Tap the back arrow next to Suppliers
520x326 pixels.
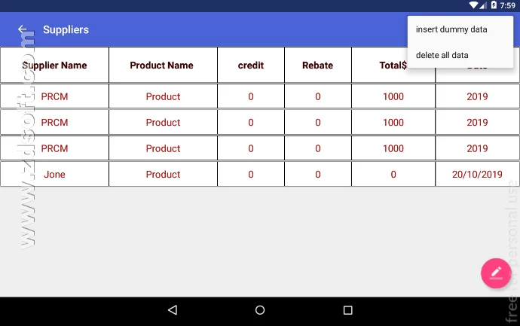22,29
